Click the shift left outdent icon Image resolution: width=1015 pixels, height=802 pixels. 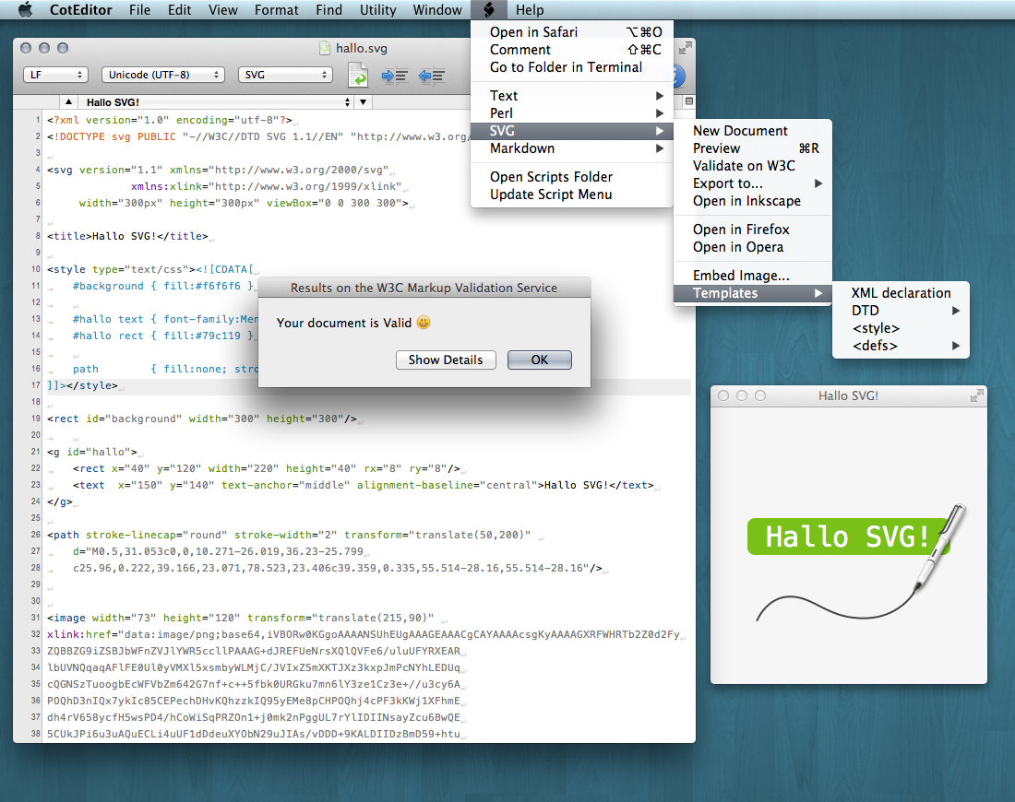(x=432, y=76)
